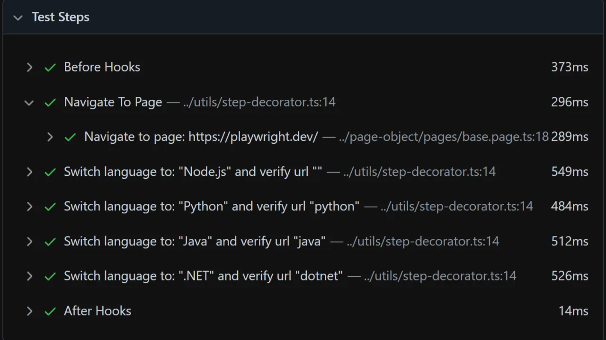Click the 296ms duration value
Viewport: 606px width, 340px height.
tap(570, 102)
